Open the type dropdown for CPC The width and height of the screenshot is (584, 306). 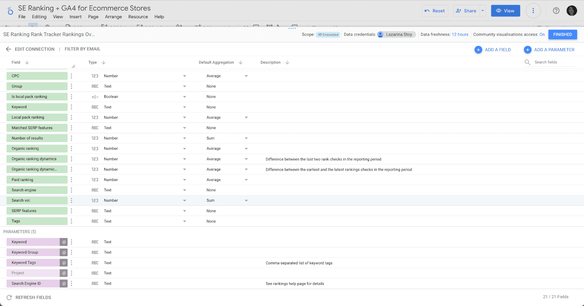click(x=184, y=76)
